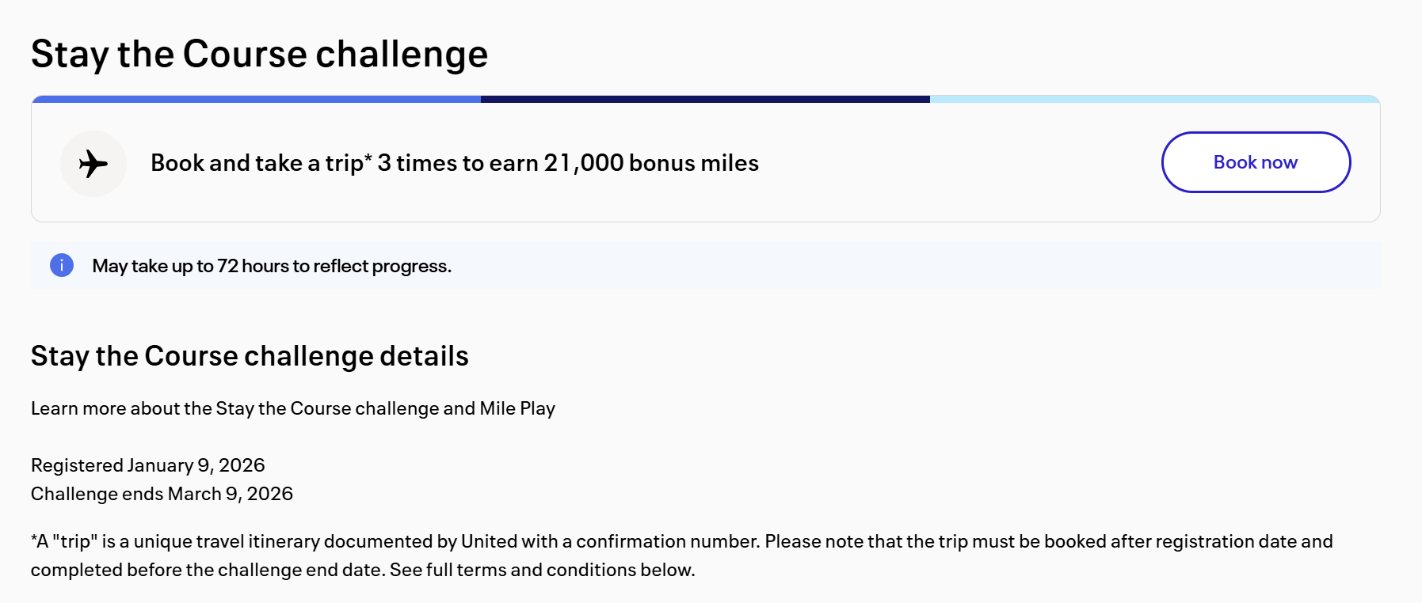Open Learn more about the challenge and Mile Play

(x=292, y=408)
